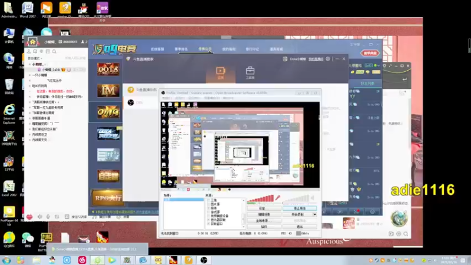
Task: Toggle the 获取窗口 source checkbox in OBS
Action: (x=209, y=224)
